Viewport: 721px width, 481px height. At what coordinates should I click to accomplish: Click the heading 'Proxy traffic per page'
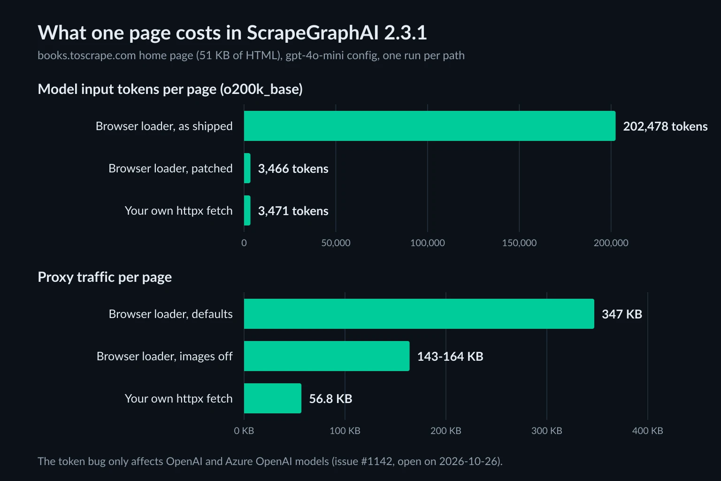[105, 277]
